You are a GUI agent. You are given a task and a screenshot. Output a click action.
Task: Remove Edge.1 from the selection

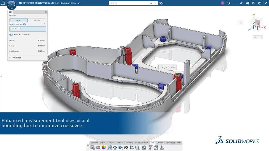click(x=19, y=29)
